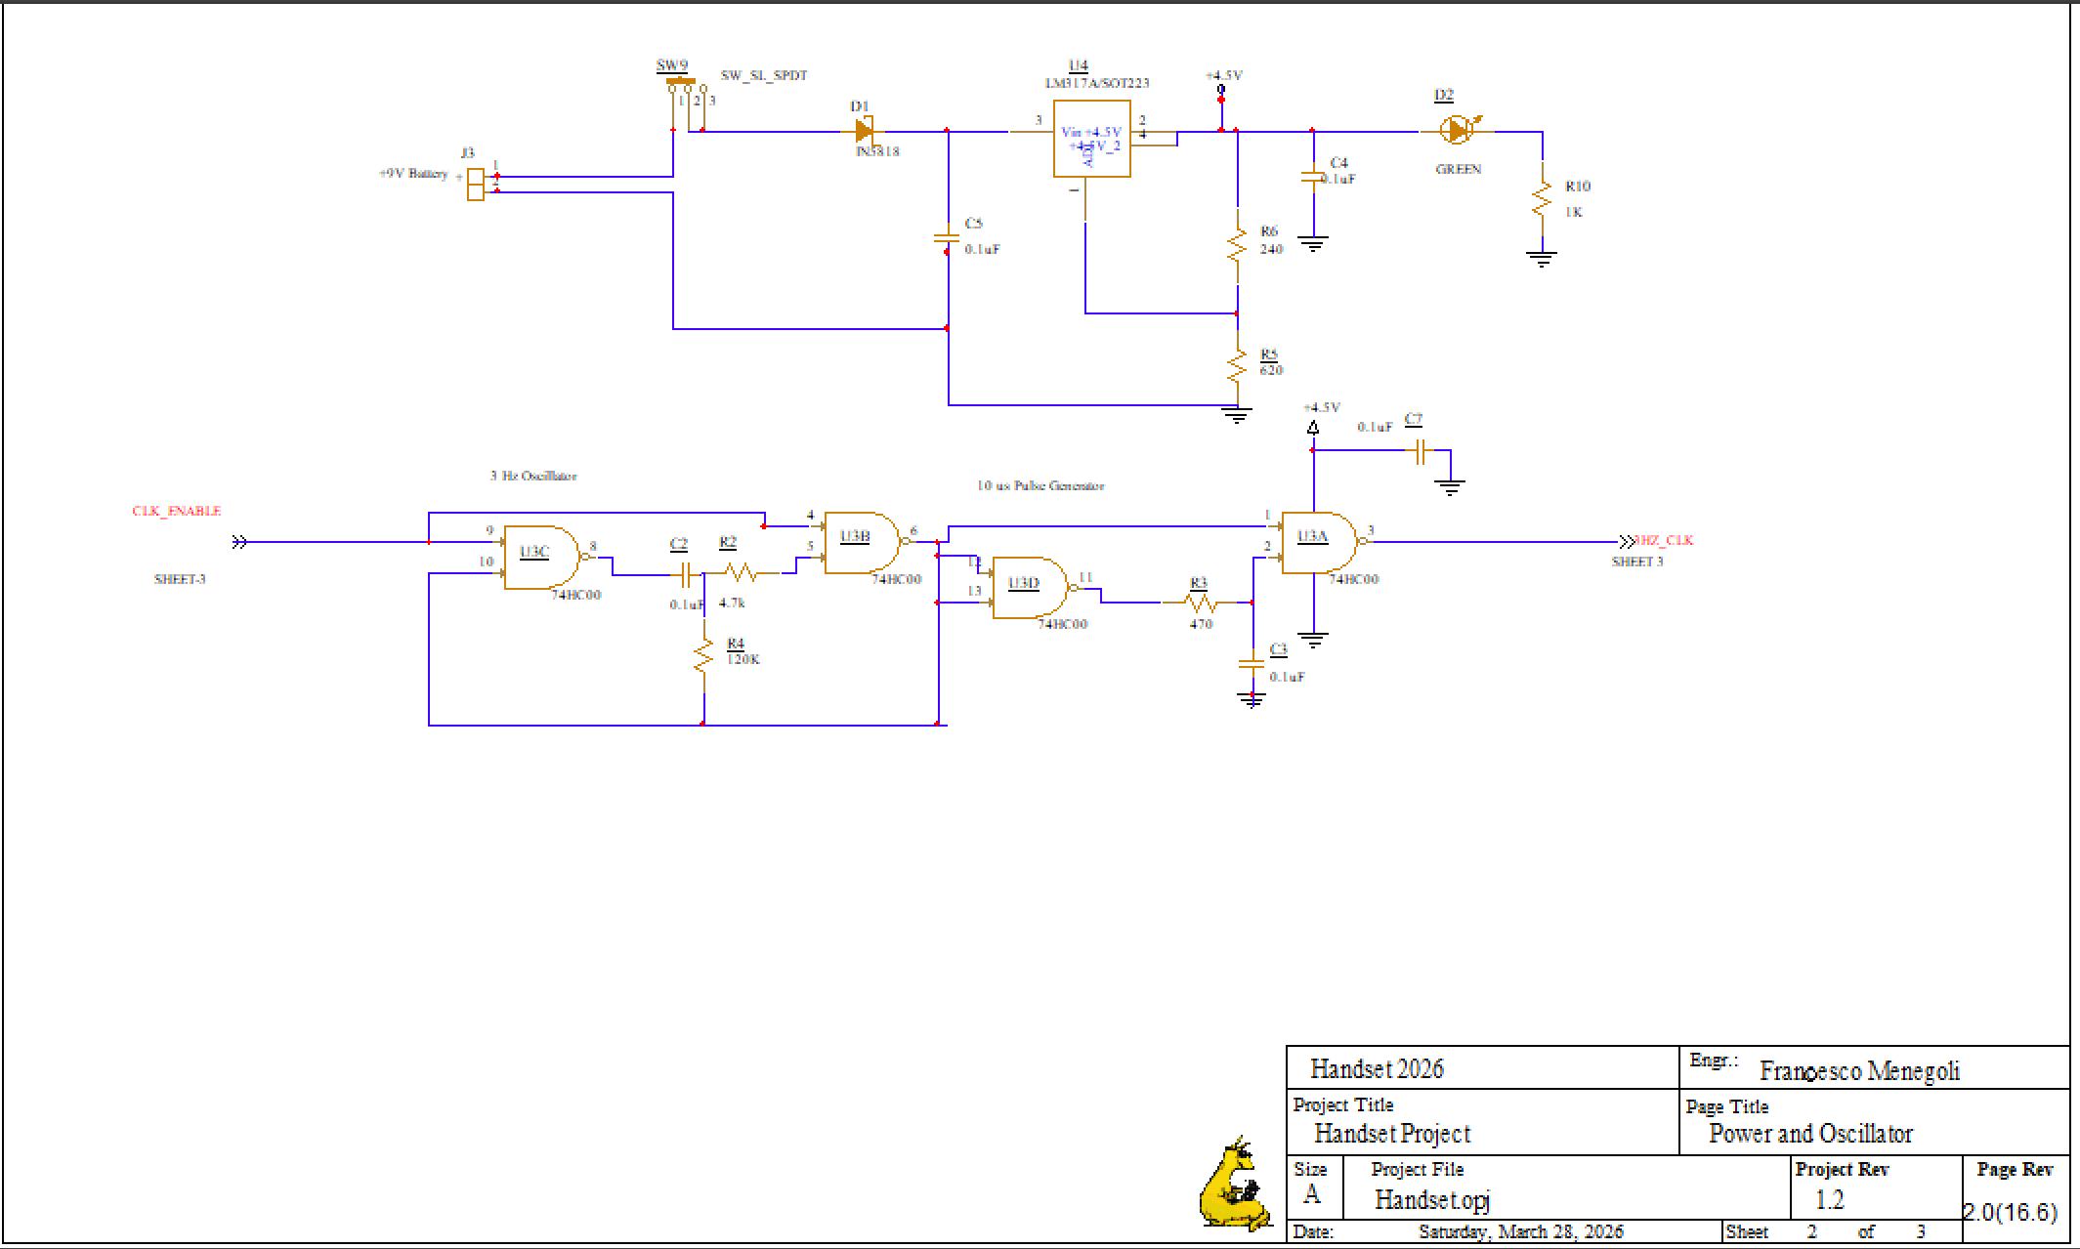Select the R6 240 ohm resistor

point(1237,243)
